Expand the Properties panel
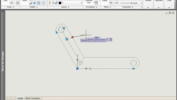Screen dimensions: 177x100 (128, 7)
